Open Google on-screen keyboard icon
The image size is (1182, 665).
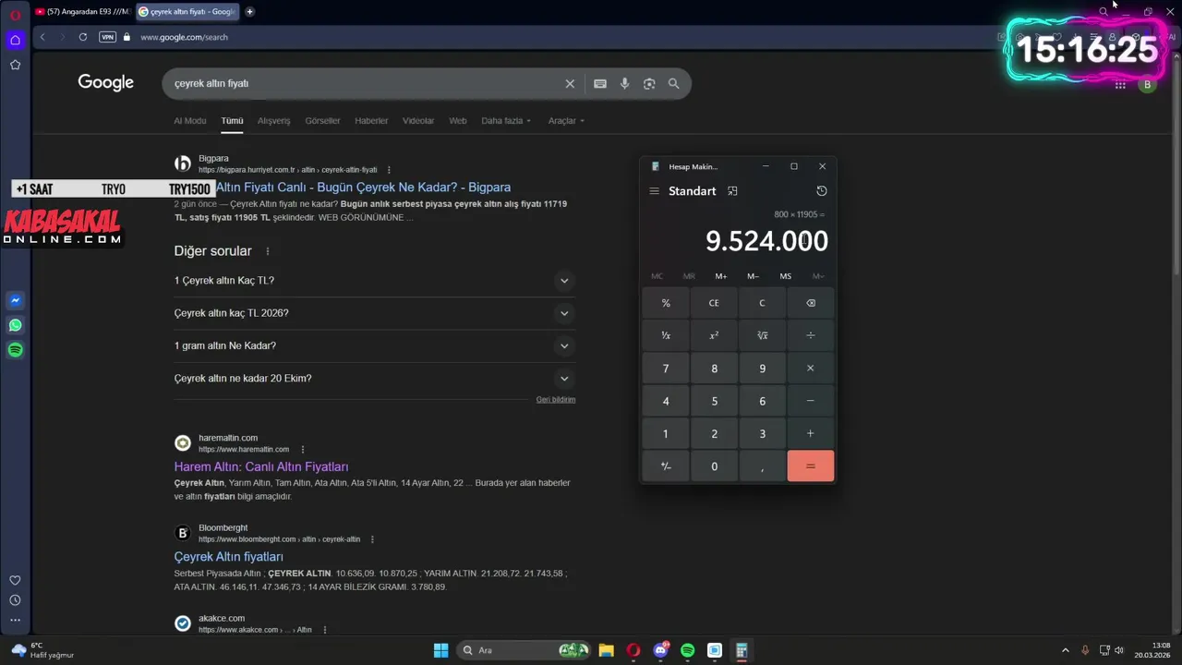[600, 83]
